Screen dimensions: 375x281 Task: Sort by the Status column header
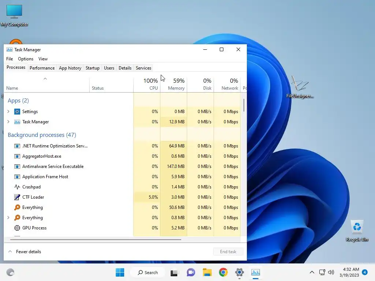pyautogui.click(x=111, y=85)
